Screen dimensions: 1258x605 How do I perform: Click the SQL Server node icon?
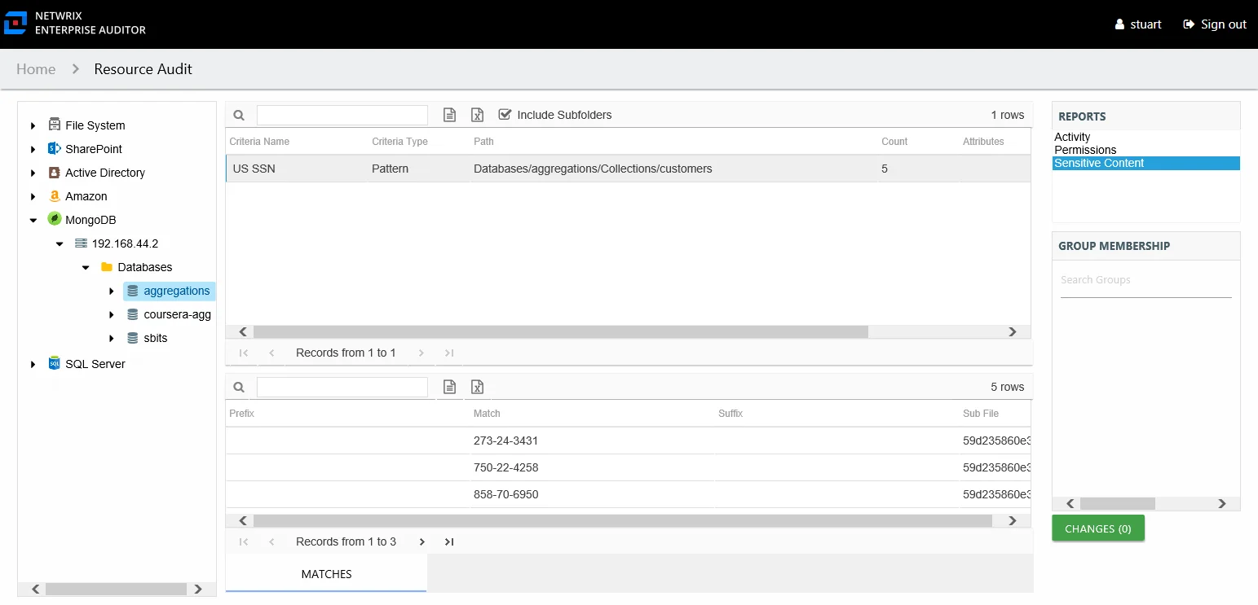pyautogui.click(x=55, y=363)
